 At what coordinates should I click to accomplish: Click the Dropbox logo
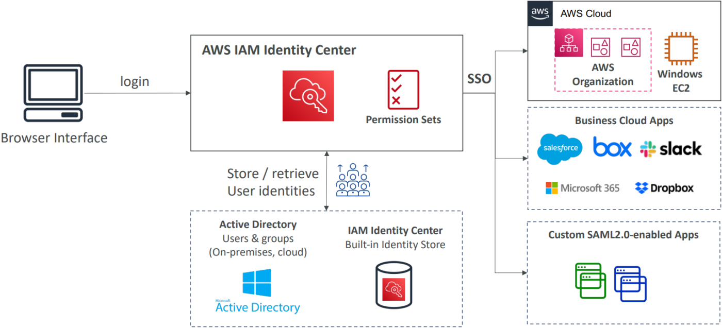(x=664, y=188)
